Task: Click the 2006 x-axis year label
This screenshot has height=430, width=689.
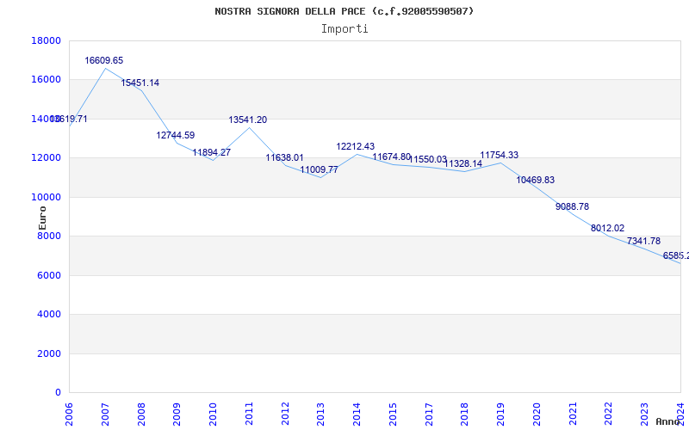Action: (70, 414)
